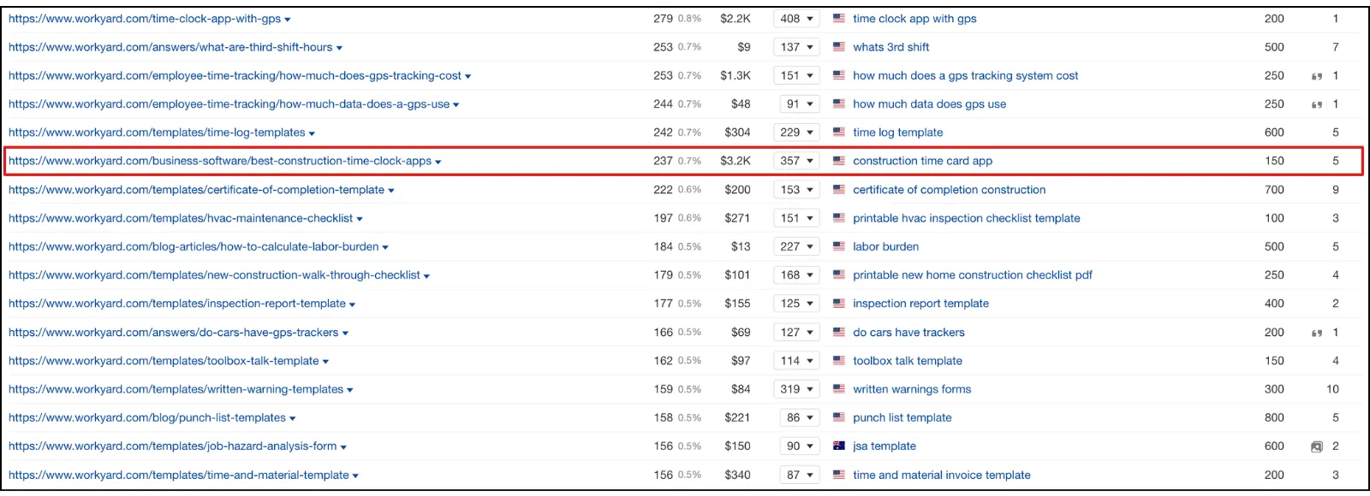Viewport: 1370px width, 496px height.
Task: Click US flag beside punch list template
Action: pyautogui.click(x=839, y=416)
